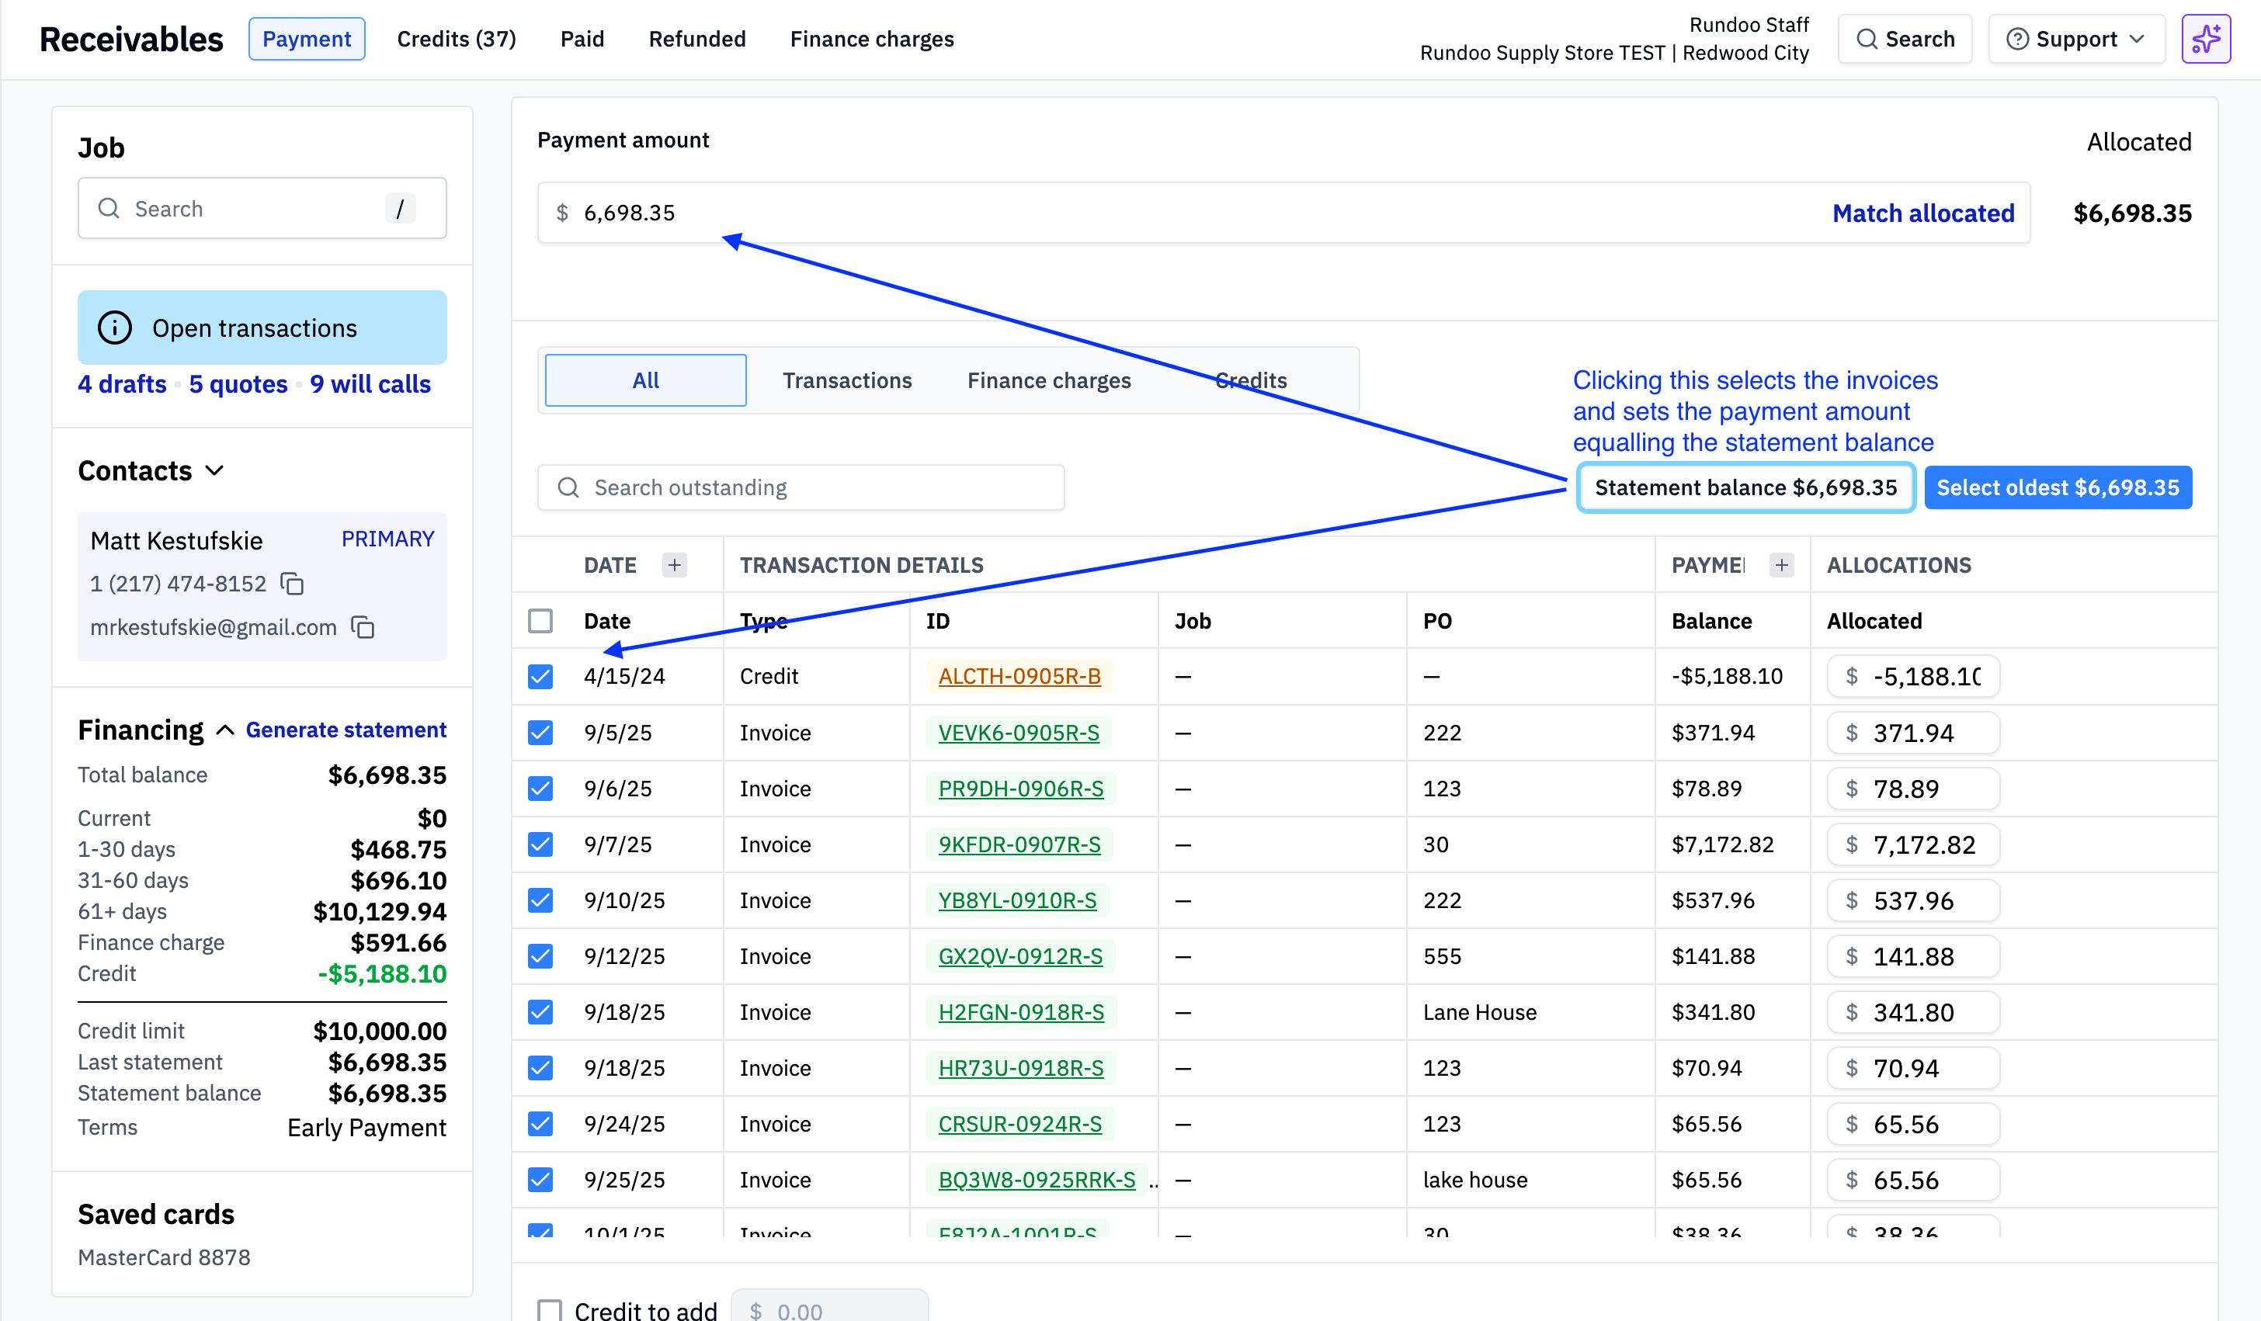Image resolution: width=2261 pixels, height=1321 pixels.
Task: Open invoice link 9KFDR-0907R-S
Action: pyautogui.click(x=1019, y=844)
